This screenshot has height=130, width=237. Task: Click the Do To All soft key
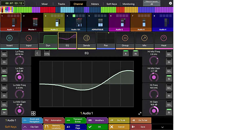point(119,120)
